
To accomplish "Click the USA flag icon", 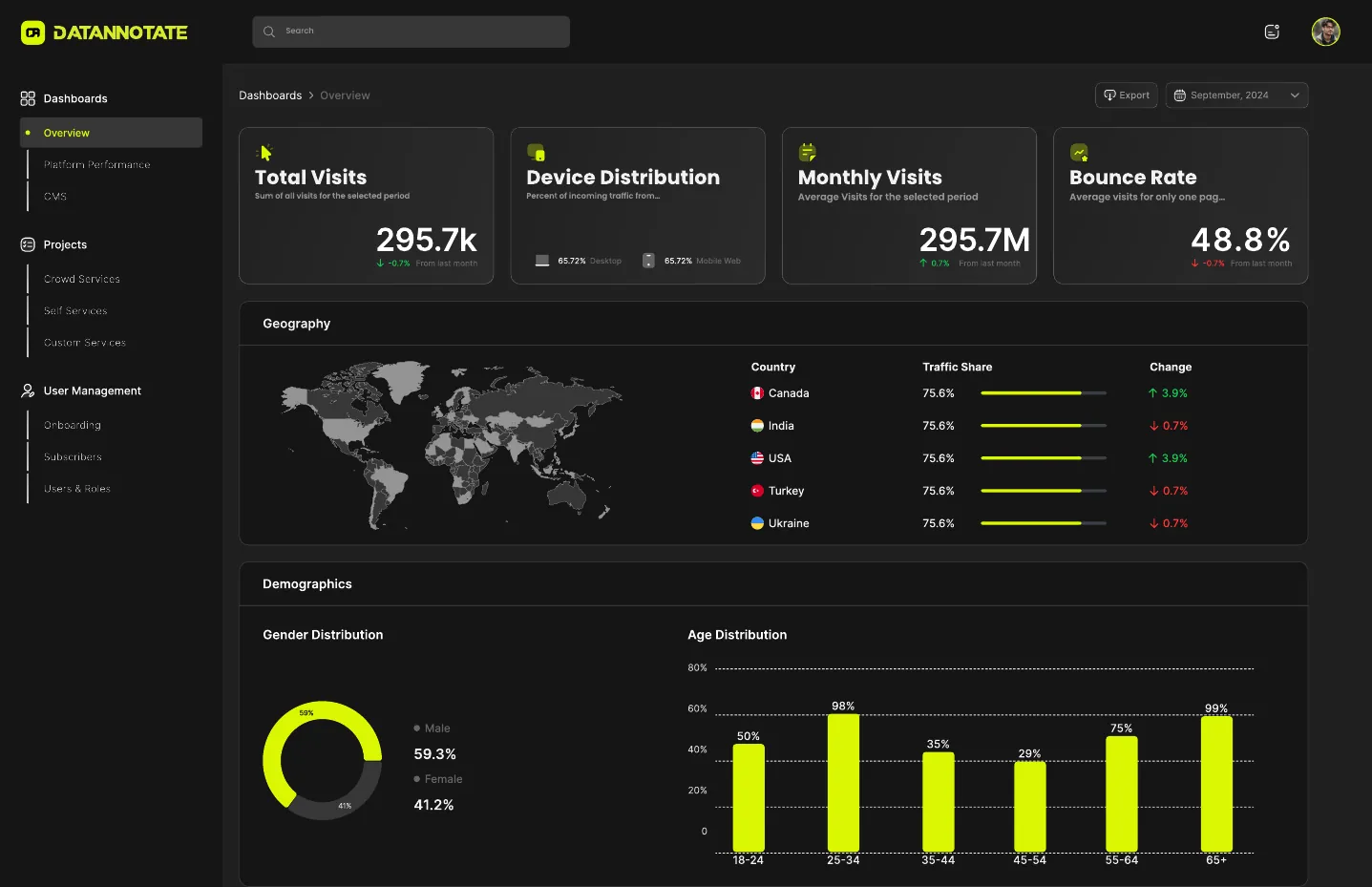I will (757, 458).
